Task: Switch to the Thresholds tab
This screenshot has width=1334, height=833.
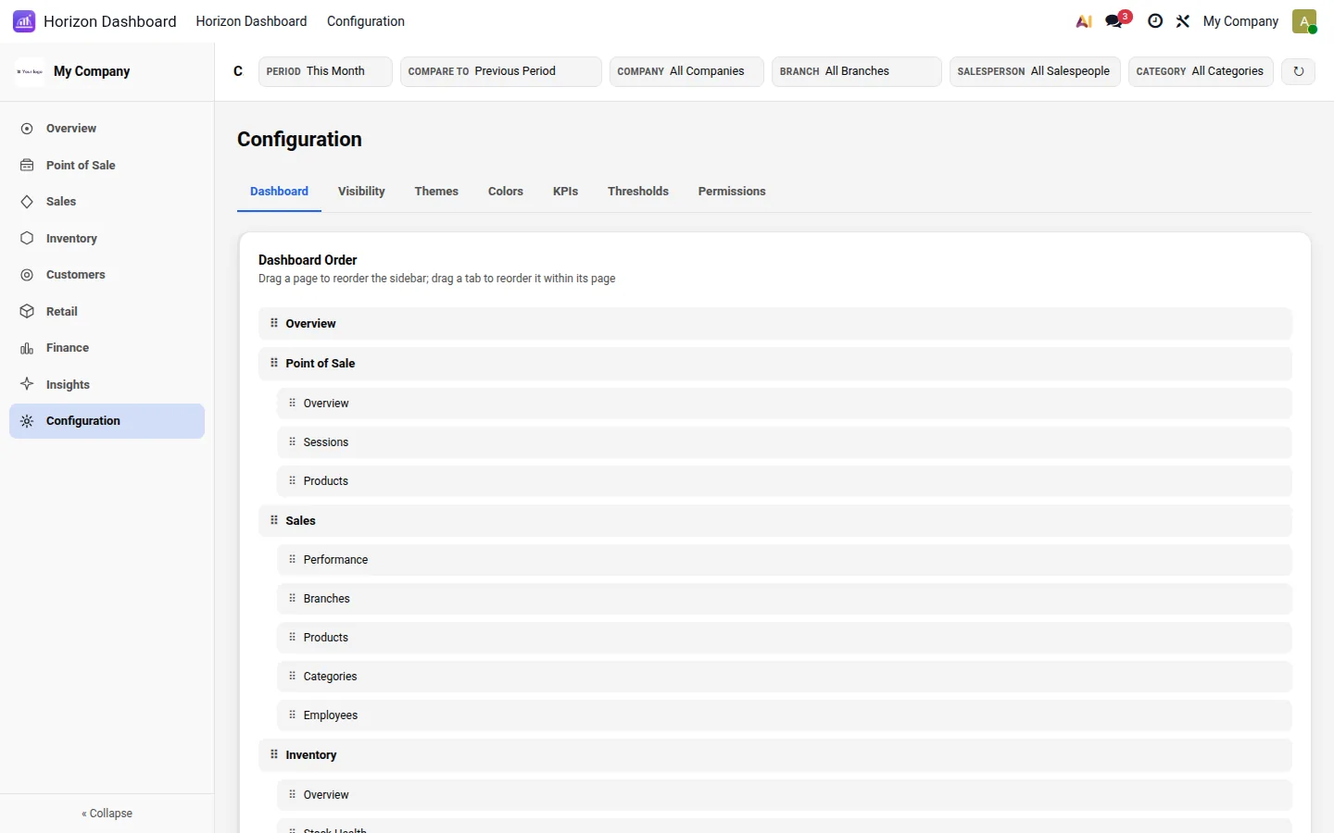Action: 638,192
